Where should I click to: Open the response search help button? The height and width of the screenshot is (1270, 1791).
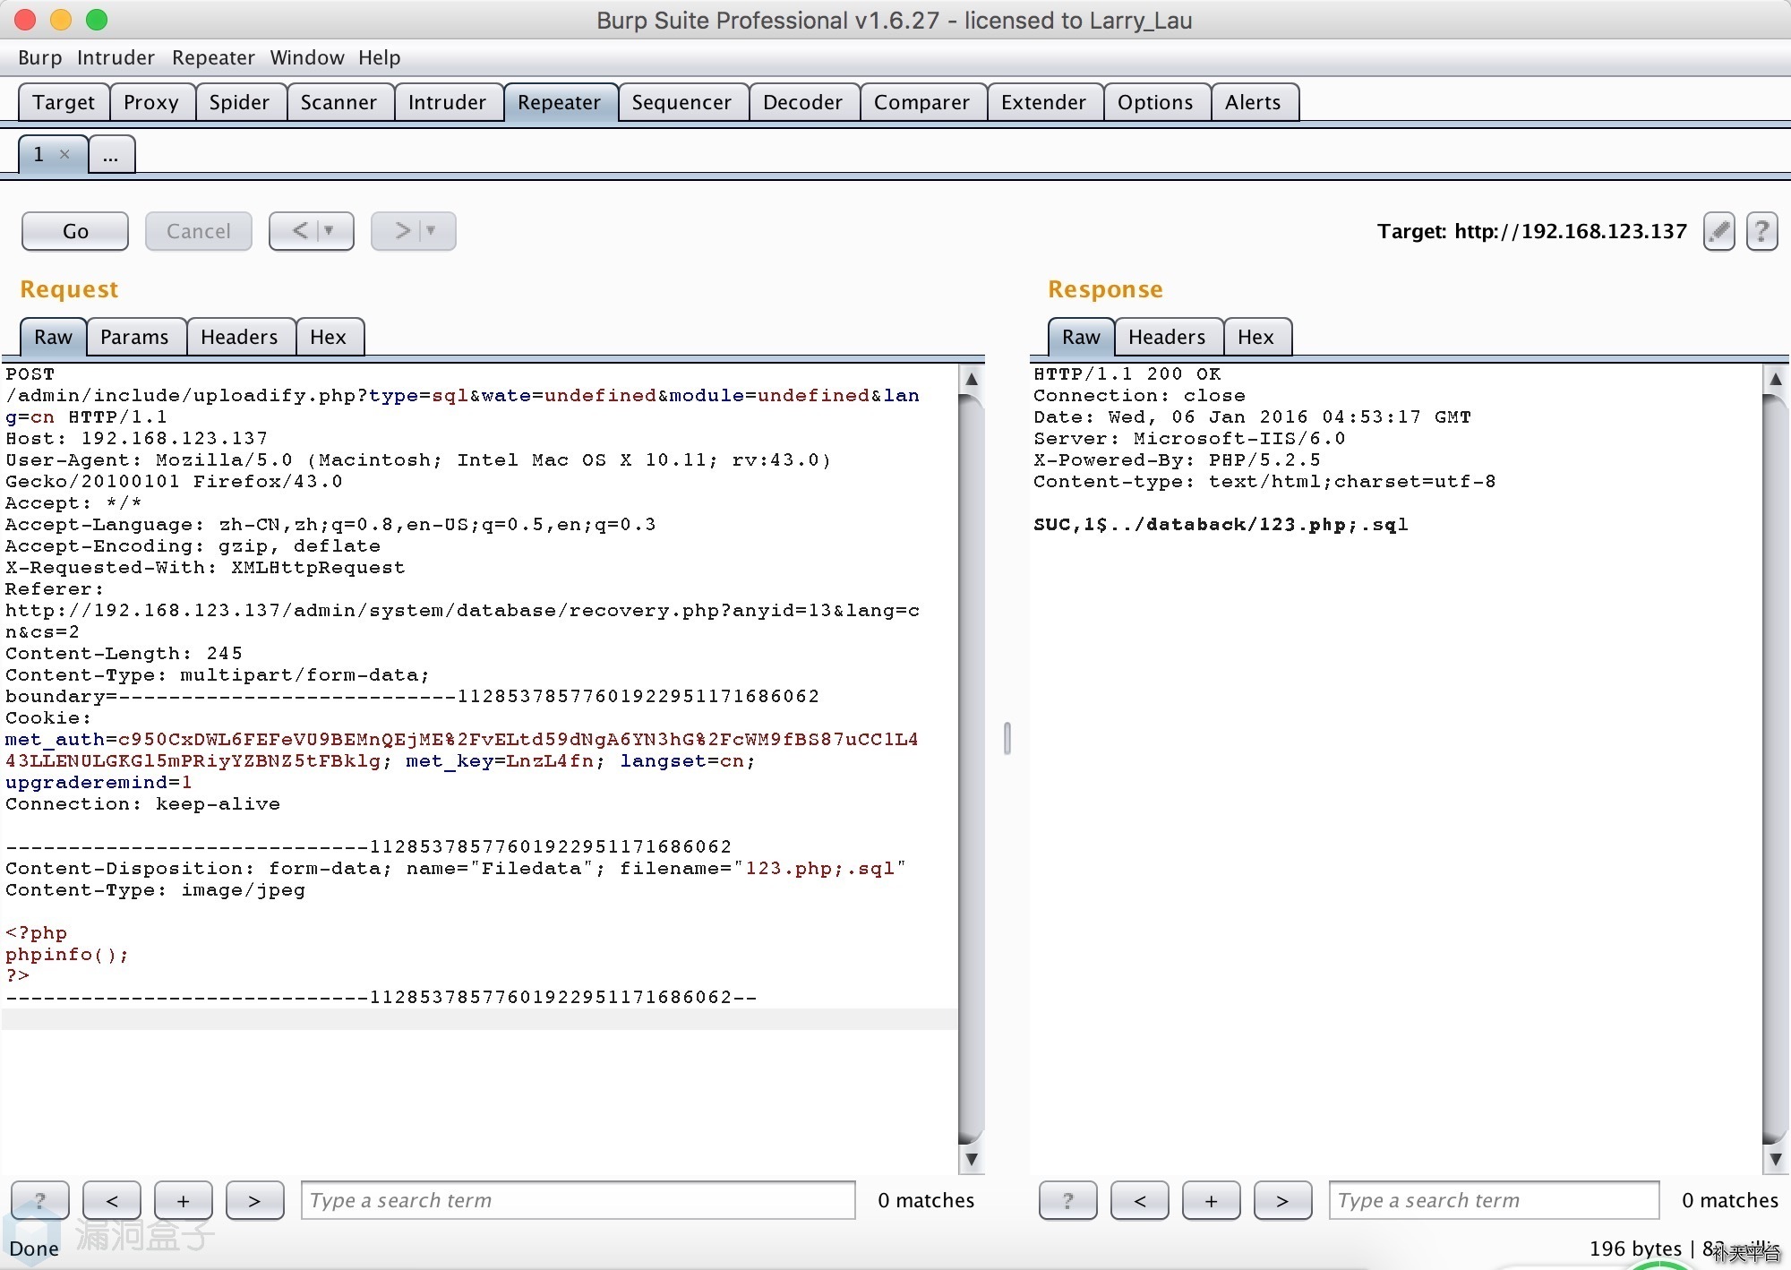(1068, 1201)
